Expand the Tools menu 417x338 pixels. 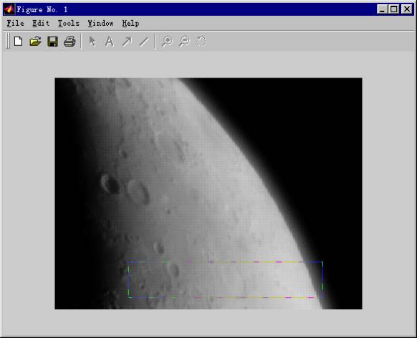[69, 24]
